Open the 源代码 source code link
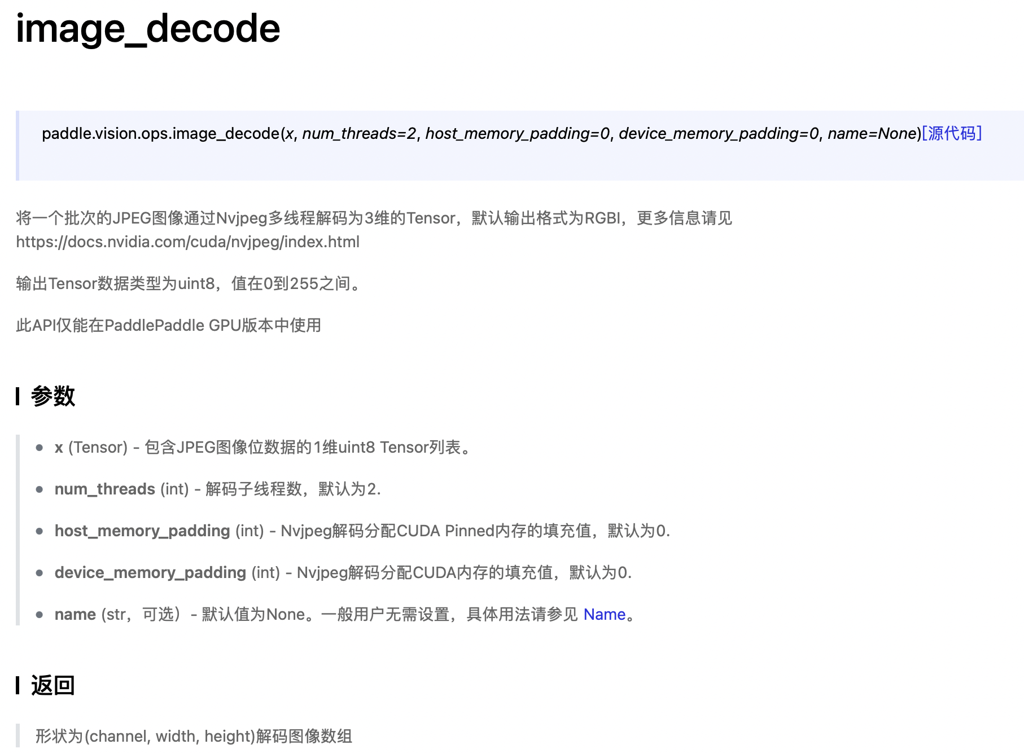Image resolution: width=1024 pixels, height=753 pixels. (953, 134)
